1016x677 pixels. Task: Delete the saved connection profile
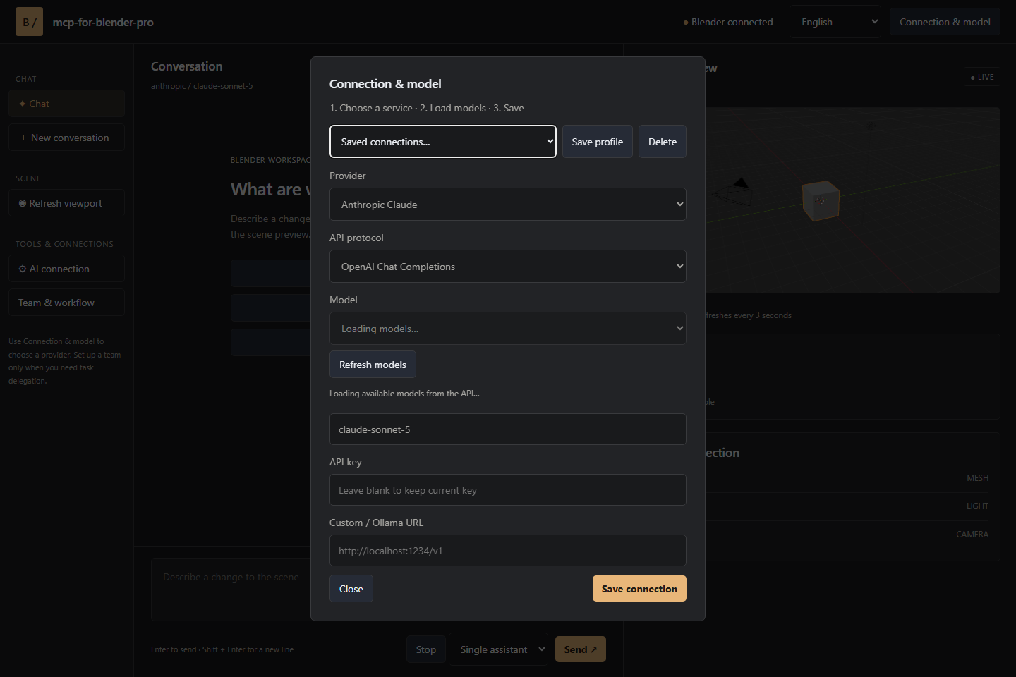[662, 142]
